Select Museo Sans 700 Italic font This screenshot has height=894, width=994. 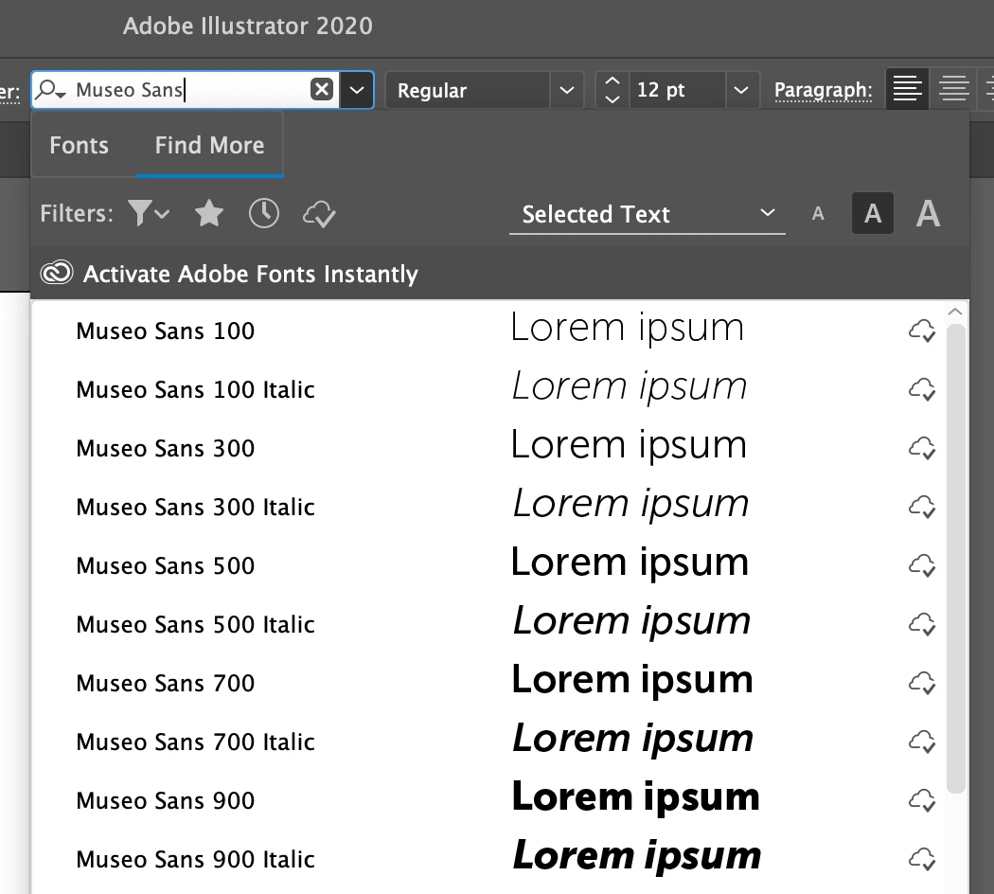coord(195,742)
